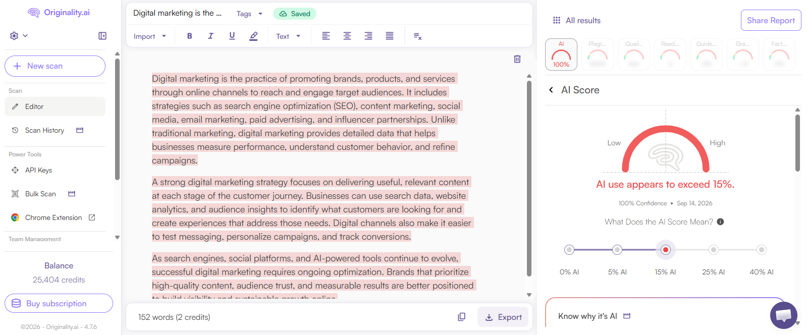Open the Editor in the sidebar

click(55, 106)
